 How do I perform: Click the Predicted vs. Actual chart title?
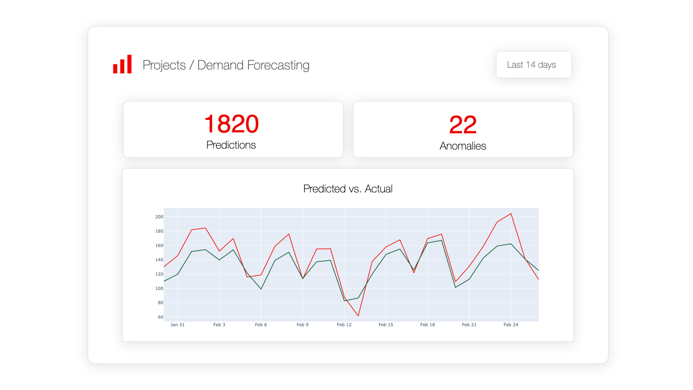(x=348, y=188)
